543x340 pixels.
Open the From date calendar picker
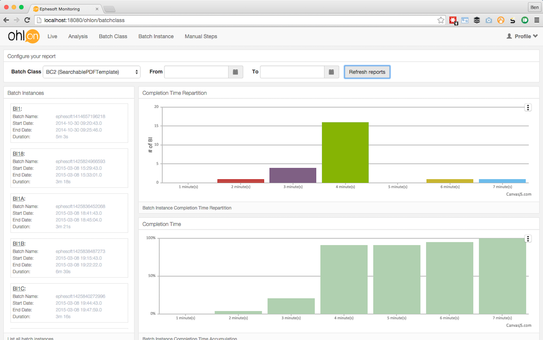235,72
